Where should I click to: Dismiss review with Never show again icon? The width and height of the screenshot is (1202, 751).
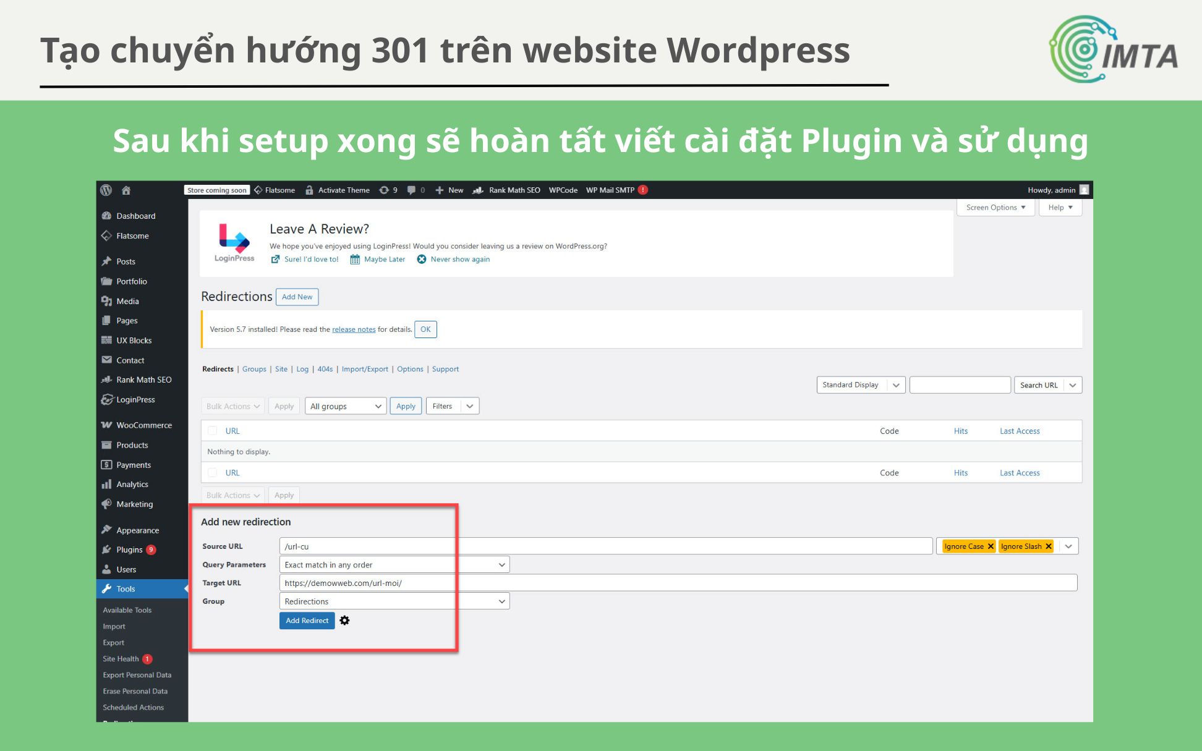422,260
